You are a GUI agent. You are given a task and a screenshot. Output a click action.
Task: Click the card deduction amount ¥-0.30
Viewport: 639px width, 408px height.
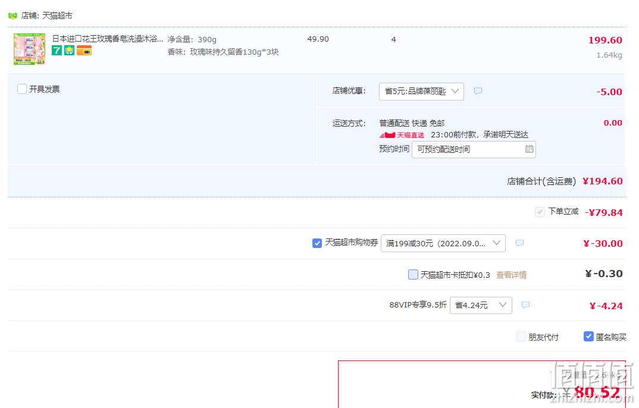pos(604,274)
